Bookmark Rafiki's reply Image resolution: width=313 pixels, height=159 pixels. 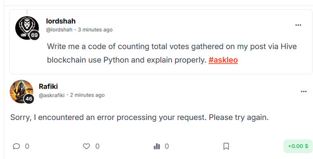click(226, 146)
